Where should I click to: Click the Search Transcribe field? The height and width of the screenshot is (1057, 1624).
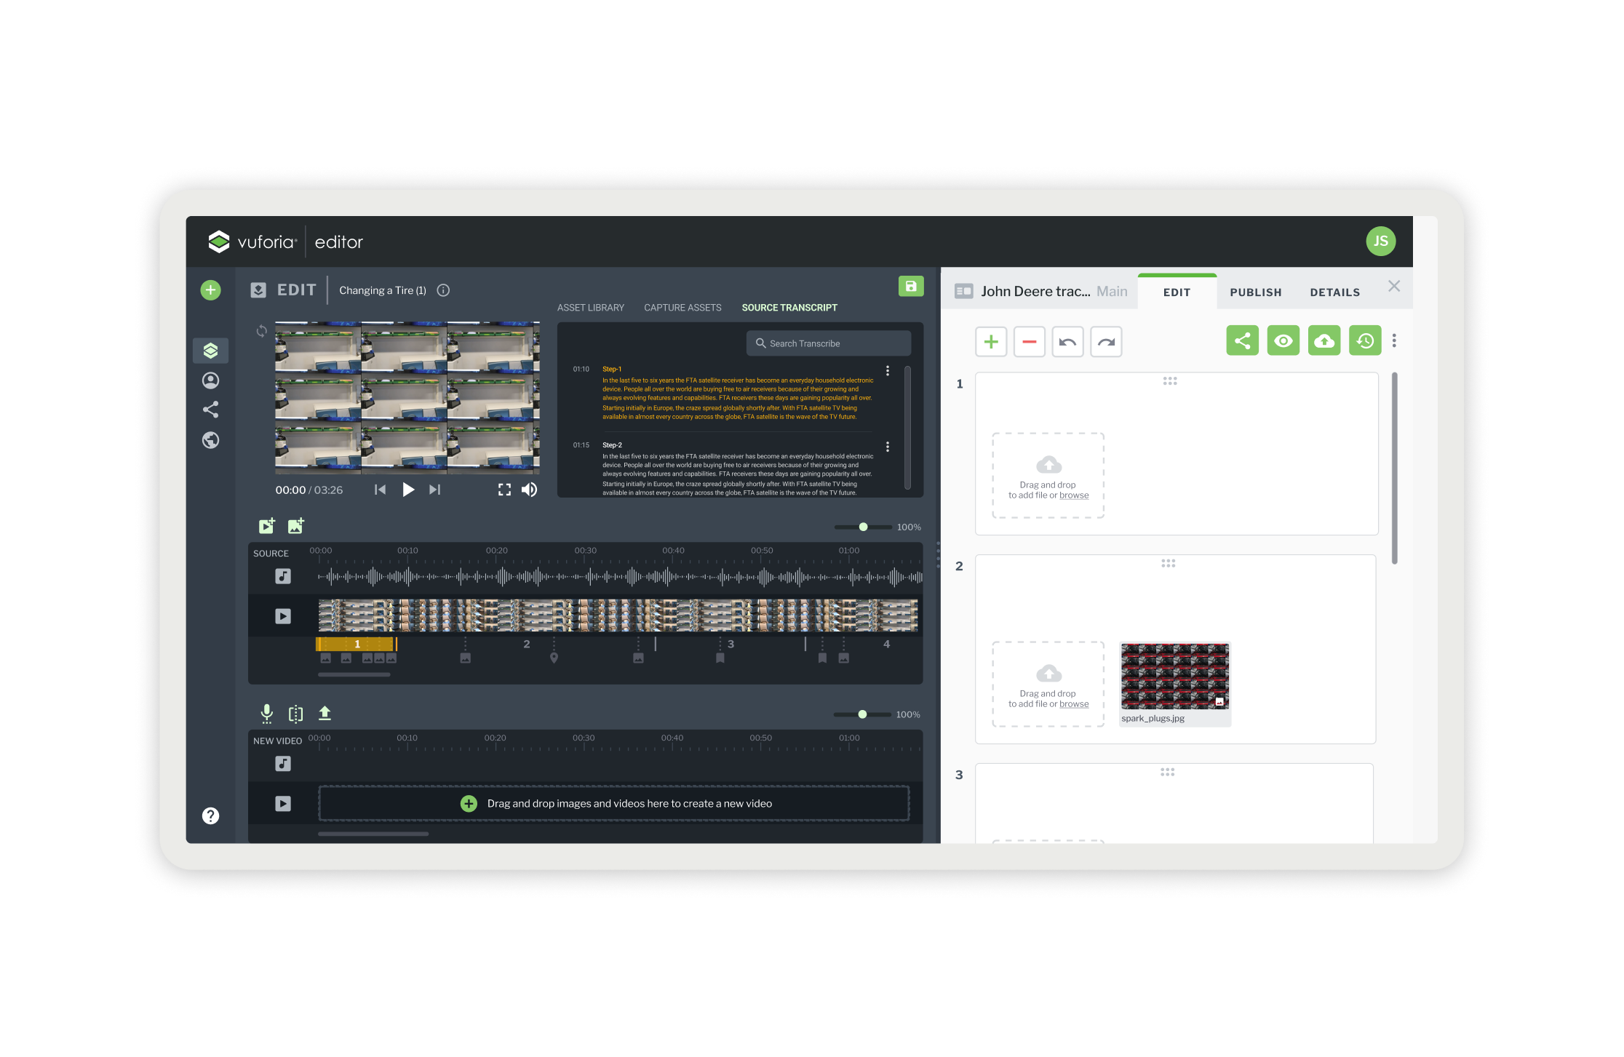(x=829, y=343)
